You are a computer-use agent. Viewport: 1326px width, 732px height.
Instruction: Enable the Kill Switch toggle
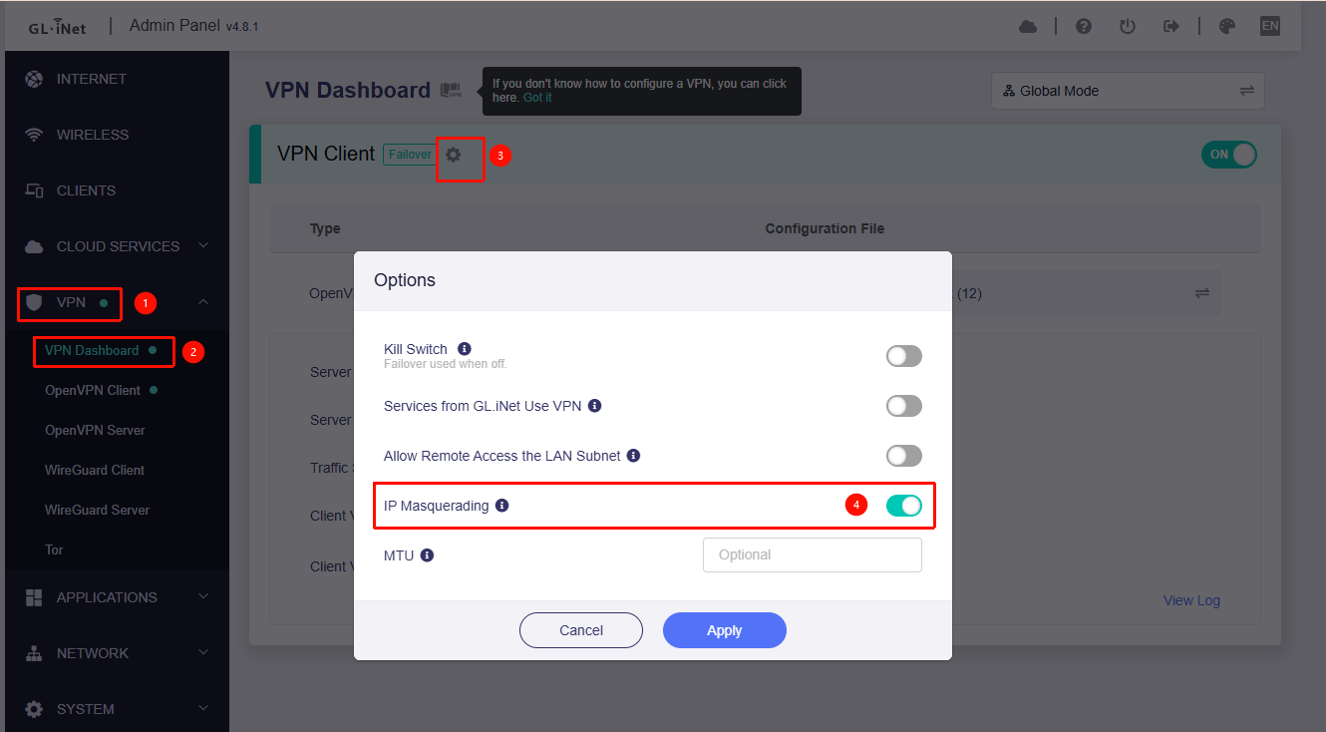pos(903,356)
